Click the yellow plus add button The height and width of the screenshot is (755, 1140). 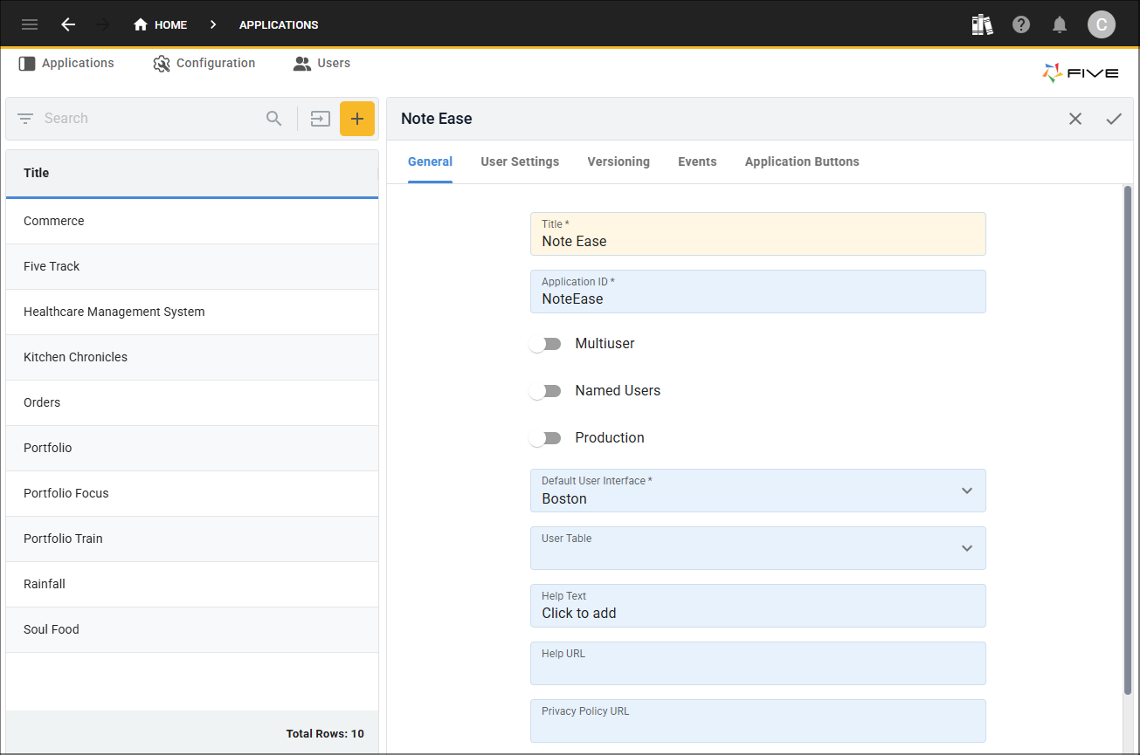pyautogui.click(x=356, y=119)
